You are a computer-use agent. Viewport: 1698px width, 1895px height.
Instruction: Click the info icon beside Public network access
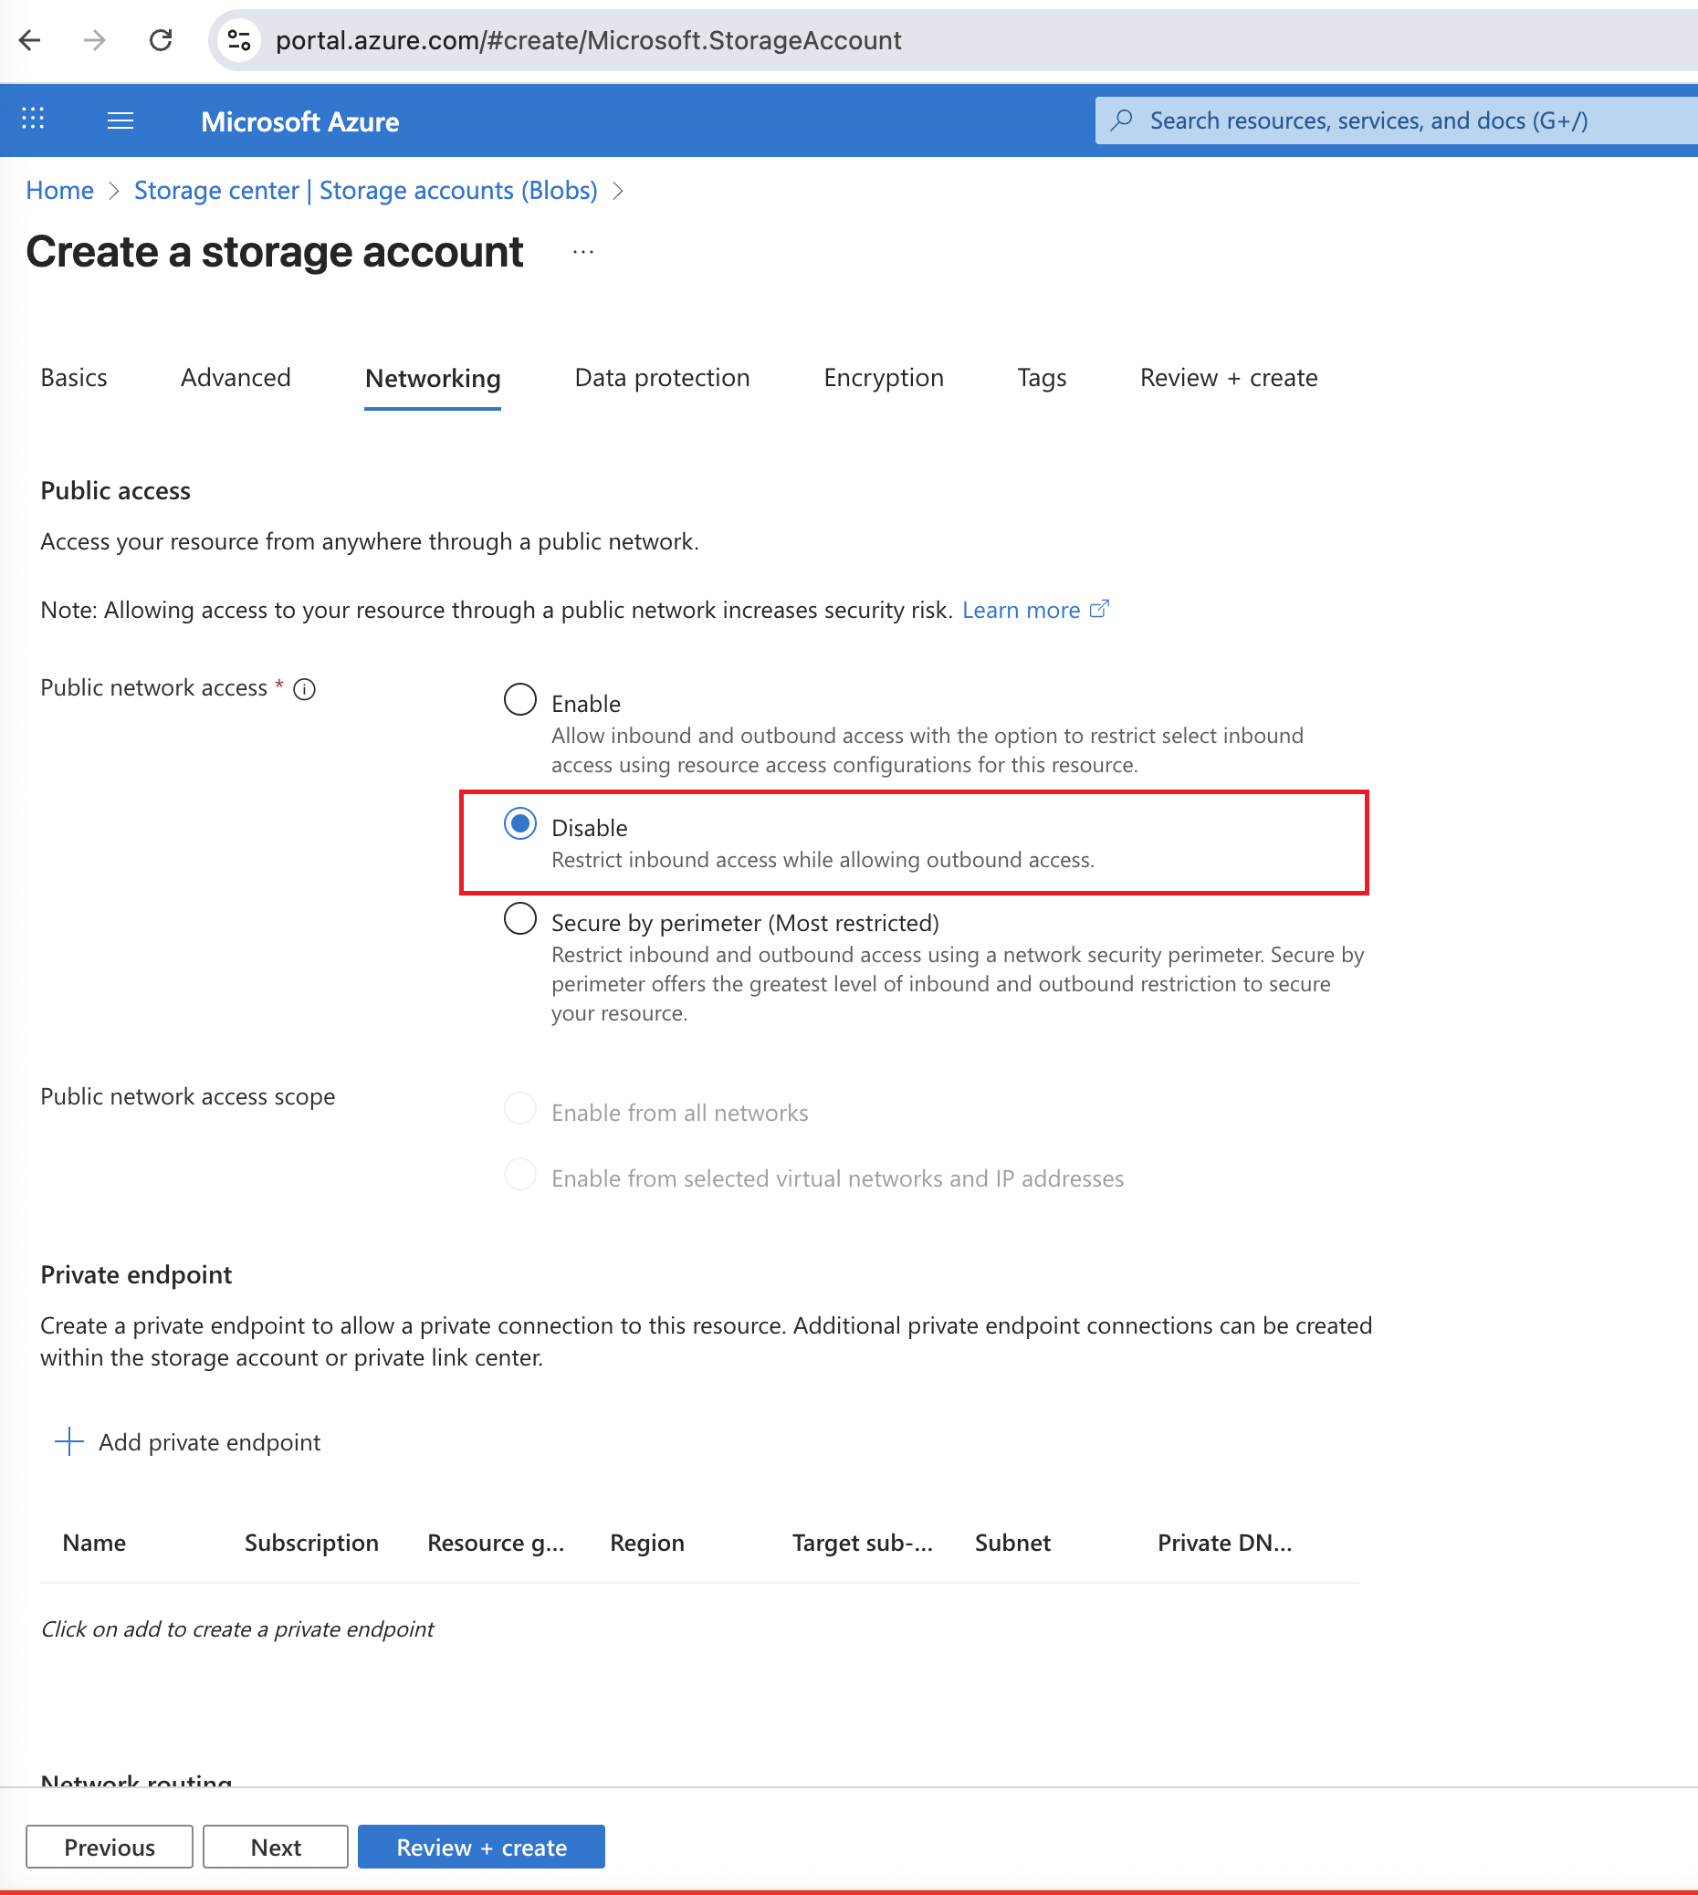point(304,688)
